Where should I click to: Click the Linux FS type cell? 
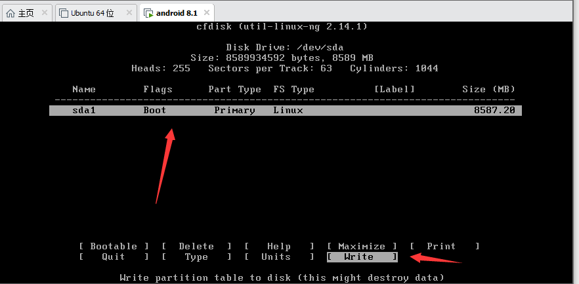[x=288, y=111]
